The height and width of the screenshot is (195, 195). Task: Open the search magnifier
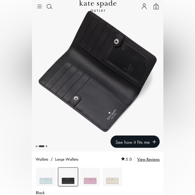[x=49, y=6]
